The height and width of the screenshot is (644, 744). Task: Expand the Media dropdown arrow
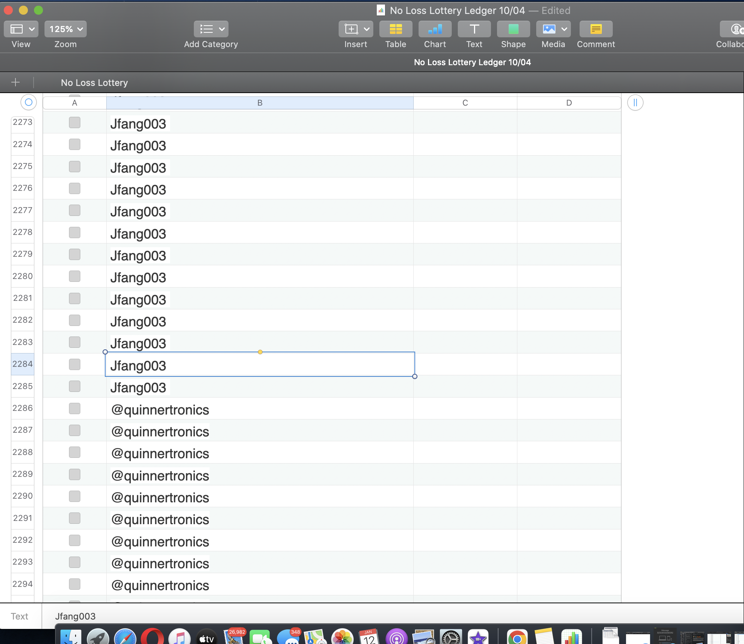point(564,29)
